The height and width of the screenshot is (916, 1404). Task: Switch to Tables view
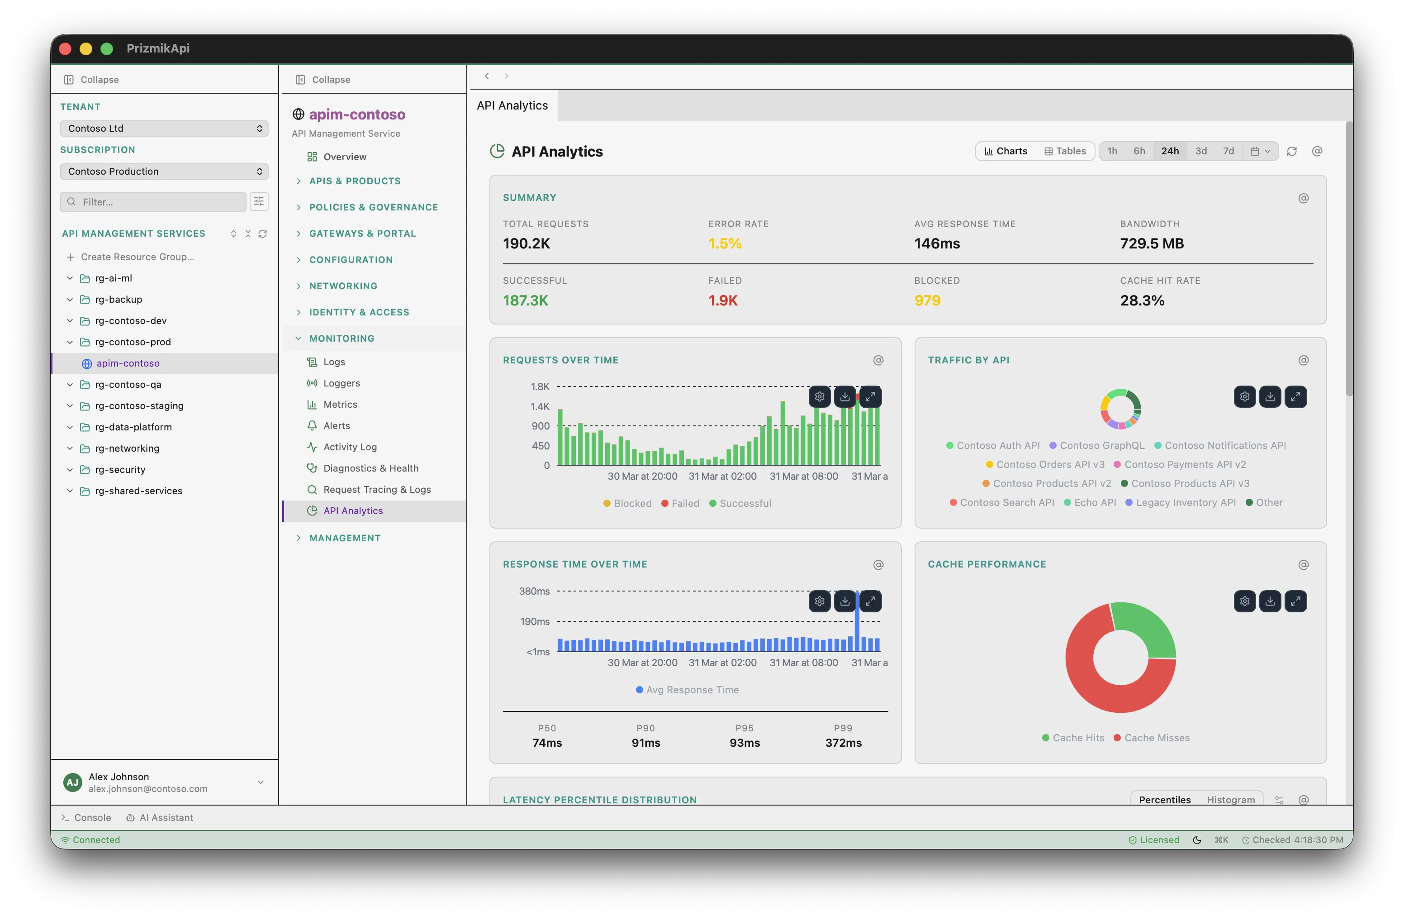(1065, 151)
